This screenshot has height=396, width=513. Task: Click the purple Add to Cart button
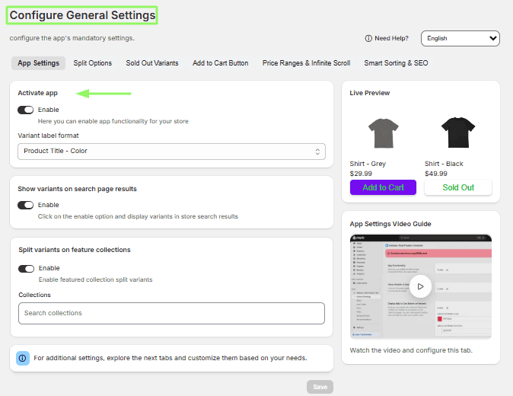pos(383,187)
